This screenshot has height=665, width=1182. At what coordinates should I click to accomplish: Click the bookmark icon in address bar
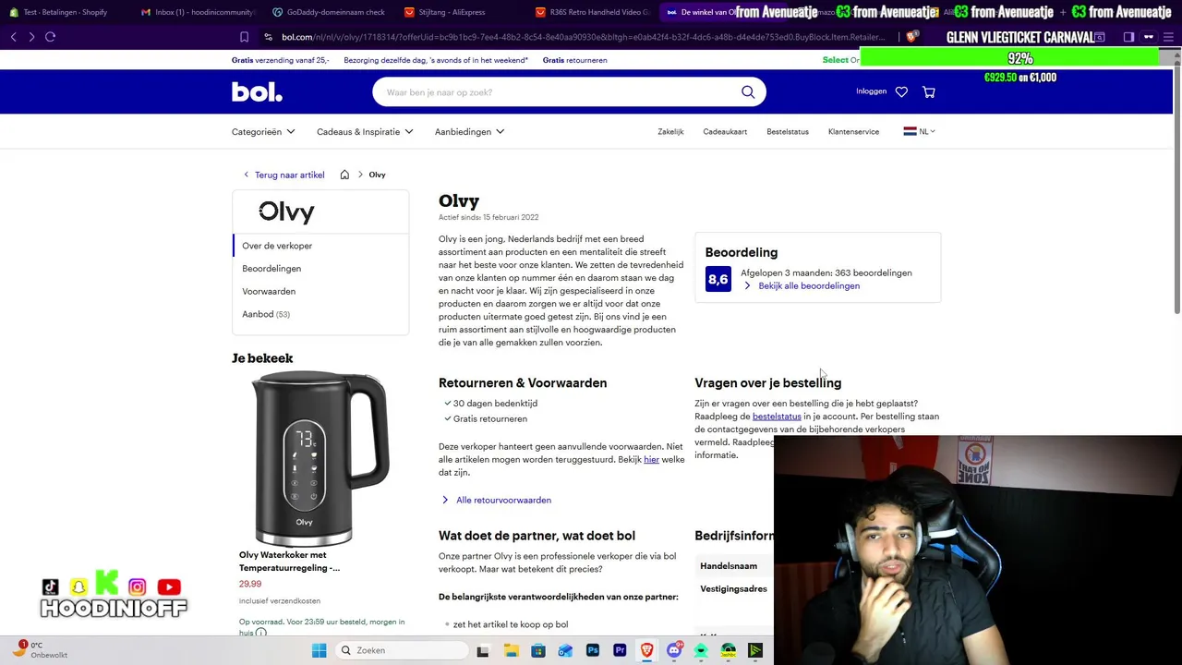(x=244, y=37)
